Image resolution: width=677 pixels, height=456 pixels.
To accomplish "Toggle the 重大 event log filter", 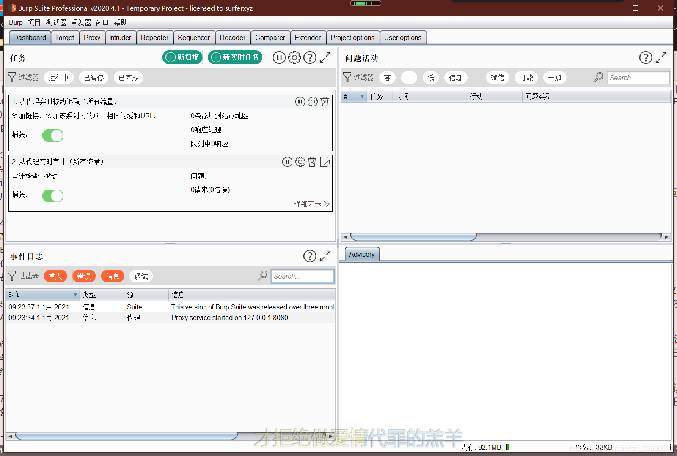I will tap(55, 276).
